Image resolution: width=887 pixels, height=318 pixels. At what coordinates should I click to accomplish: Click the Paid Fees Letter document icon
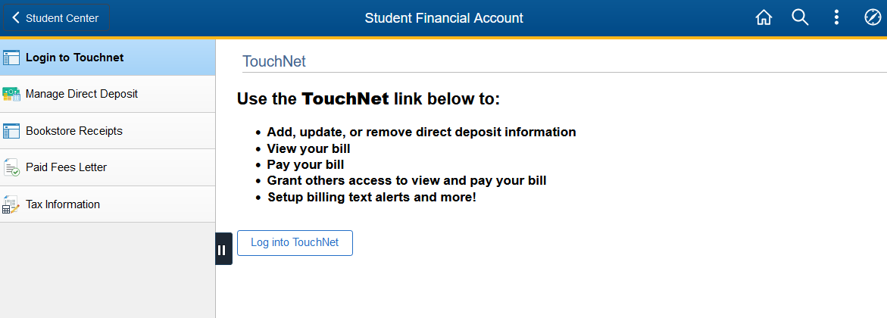[11, 167]
